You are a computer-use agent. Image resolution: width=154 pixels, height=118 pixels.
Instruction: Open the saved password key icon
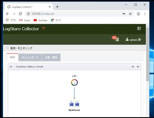click(x=124, y=14)
